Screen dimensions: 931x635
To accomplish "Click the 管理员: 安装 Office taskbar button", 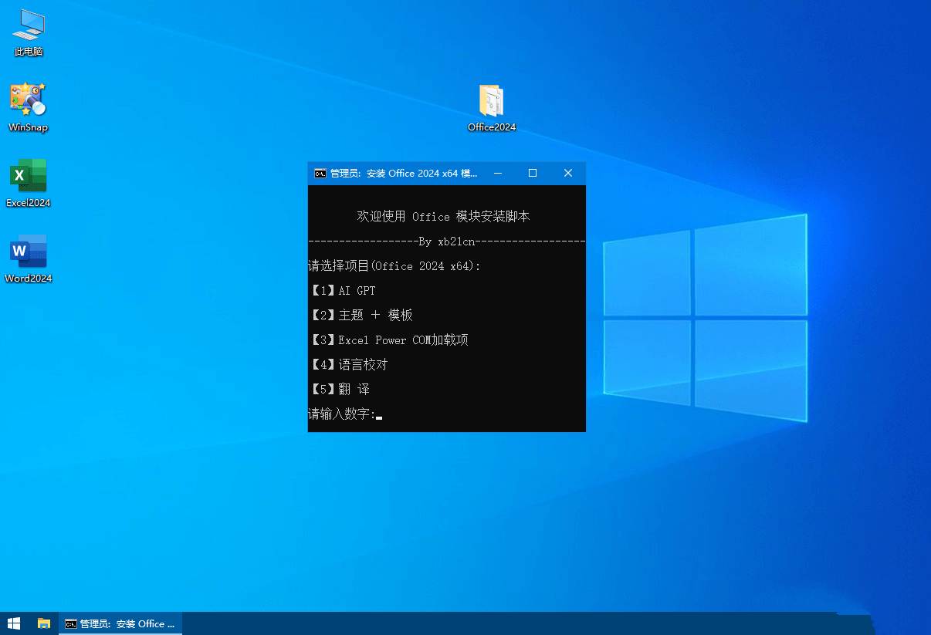I will click(x=120, y=623).
